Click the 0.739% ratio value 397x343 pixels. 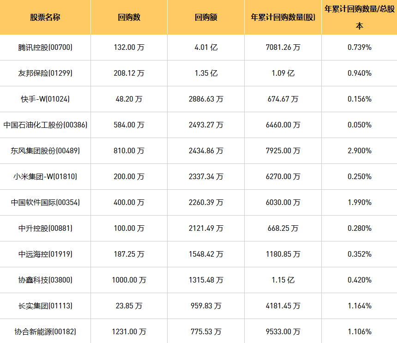click(x=359, y=48)
